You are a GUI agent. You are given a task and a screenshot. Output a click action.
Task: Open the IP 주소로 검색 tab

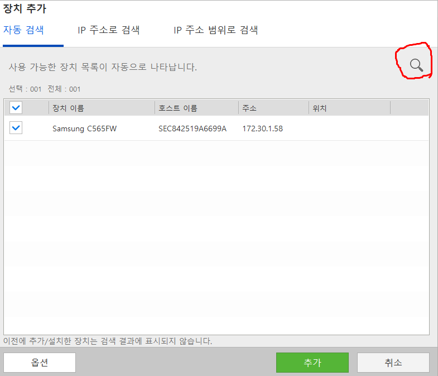pos(109,30)
